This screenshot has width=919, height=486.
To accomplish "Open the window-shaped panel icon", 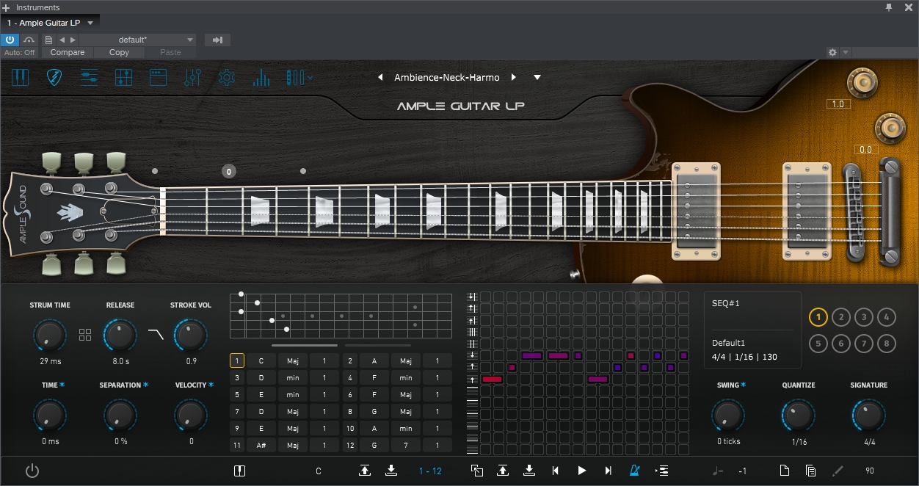I will [158, 77].
